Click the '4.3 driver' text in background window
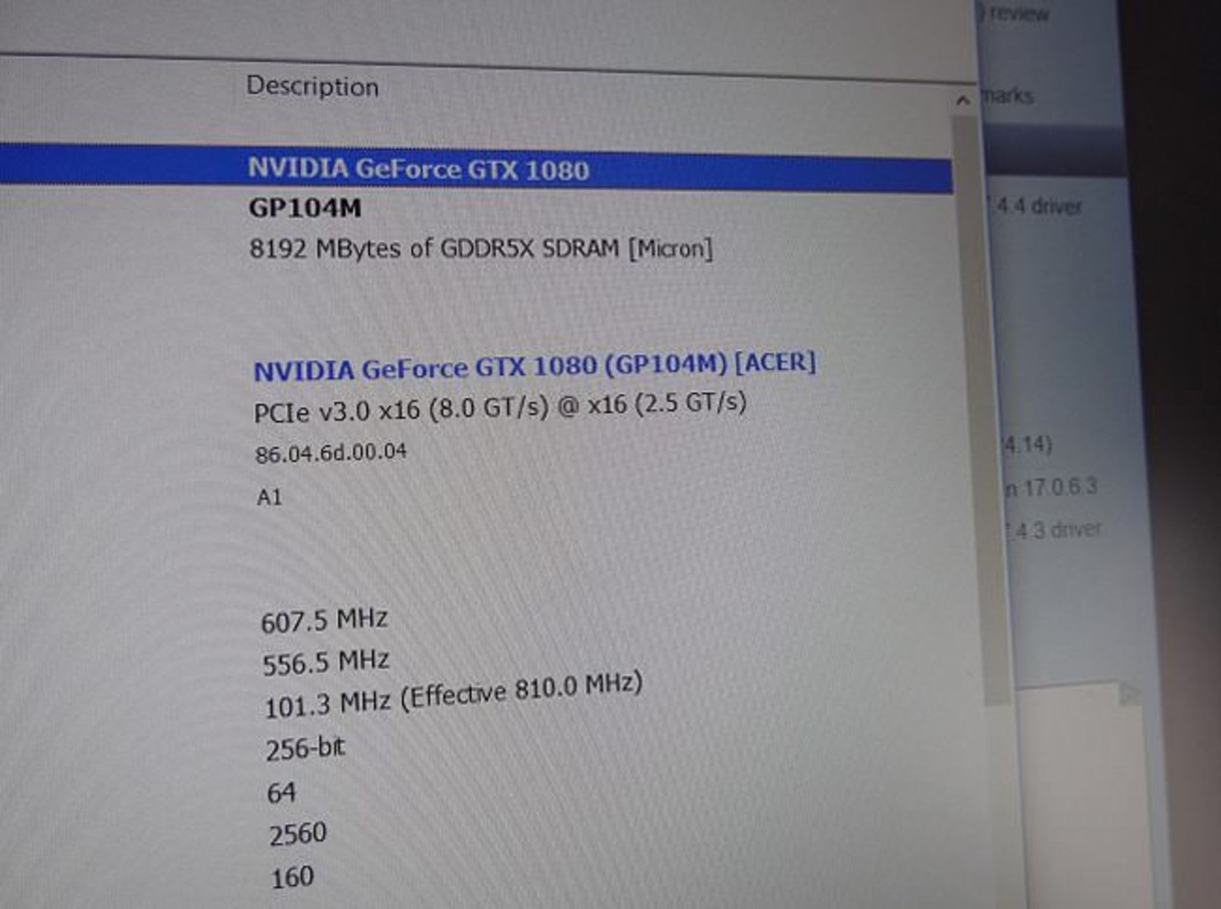This screenshot has width=1221, height=909. point(1058,530)
